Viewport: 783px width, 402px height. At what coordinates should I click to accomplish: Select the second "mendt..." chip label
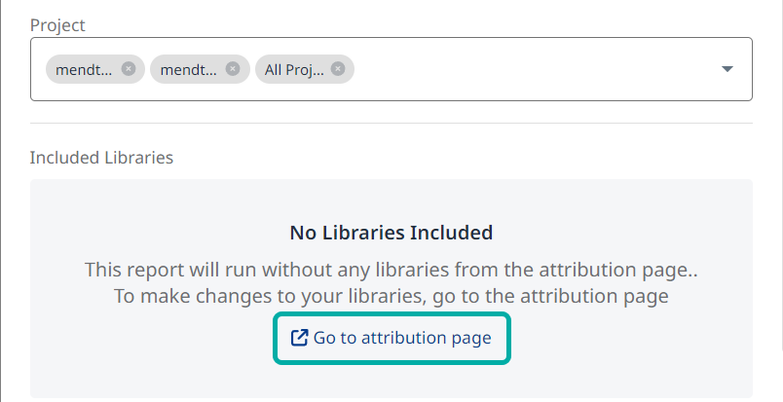188,69
